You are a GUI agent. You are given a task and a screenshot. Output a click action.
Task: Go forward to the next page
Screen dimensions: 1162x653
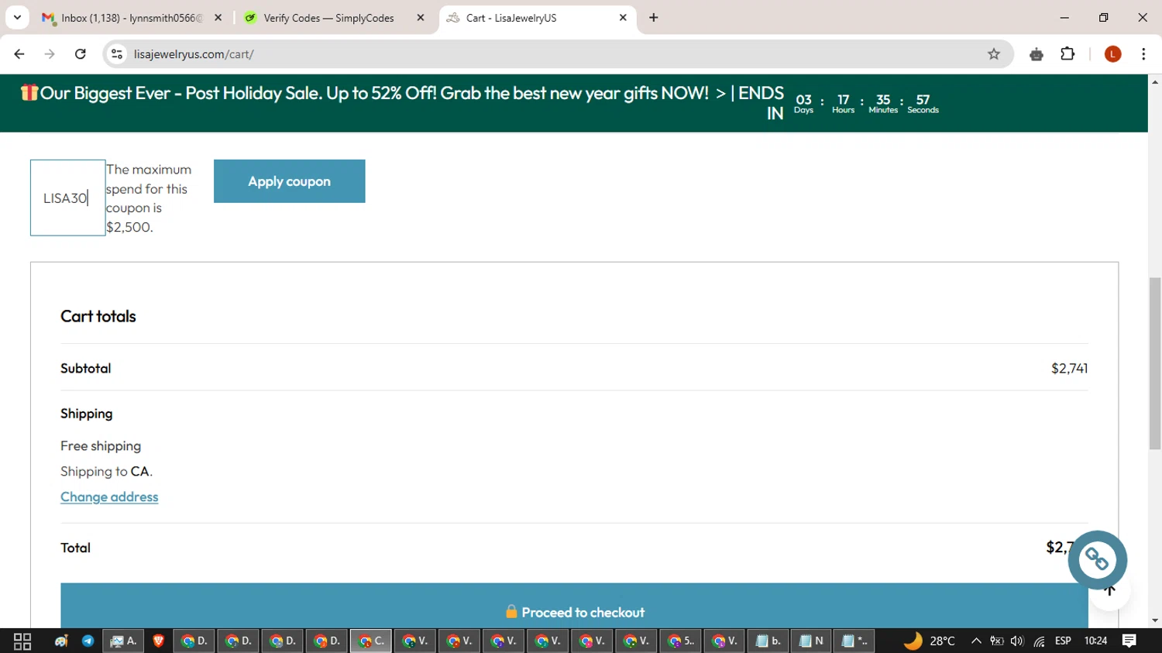50,54
